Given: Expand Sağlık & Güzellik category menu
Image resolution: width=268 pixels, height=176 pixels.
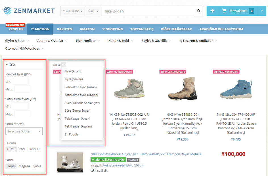Looking at the screenshot, I should (156, 41).
